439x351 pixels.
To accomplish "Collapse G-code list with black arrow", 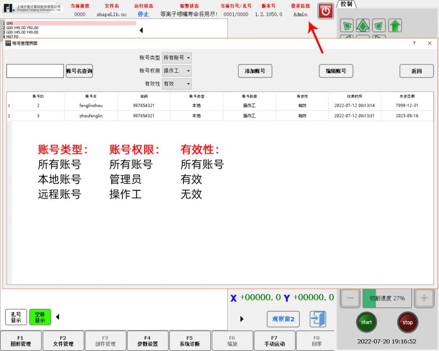I will pos(141,30).
